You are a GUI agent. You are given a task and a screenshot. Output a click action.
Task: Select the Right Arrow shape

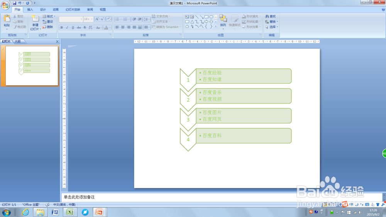point(206,22)
